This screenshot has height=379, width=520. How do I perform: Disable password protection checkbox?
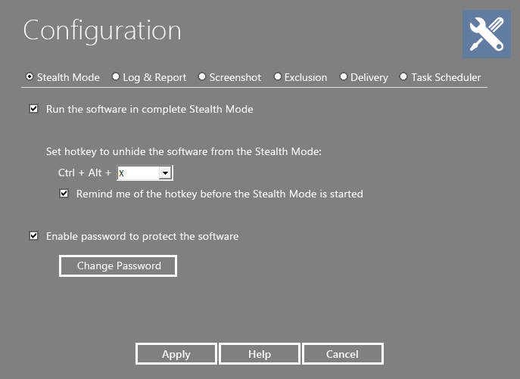[34, 236]
